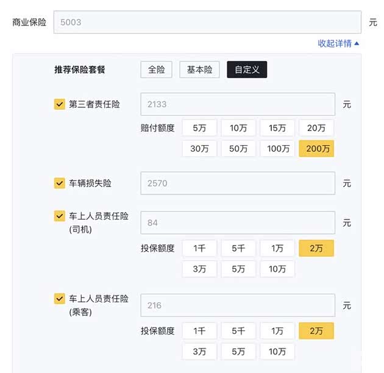Focus the 车辆损失险 premium field

tap(238, 183)
